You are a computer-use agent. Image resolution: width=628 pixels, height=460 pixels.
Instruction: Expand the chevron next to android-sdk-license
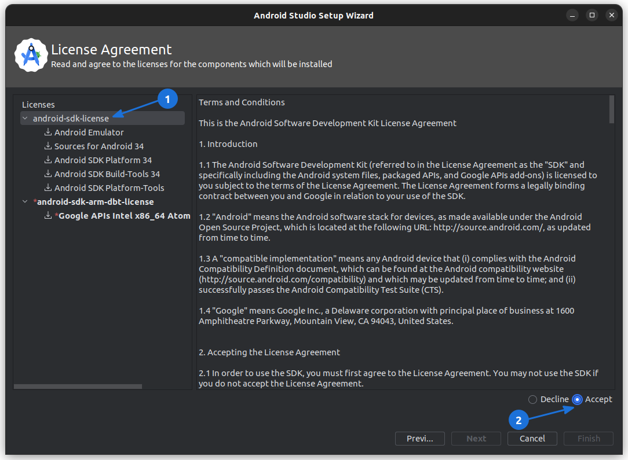point(24,118)
